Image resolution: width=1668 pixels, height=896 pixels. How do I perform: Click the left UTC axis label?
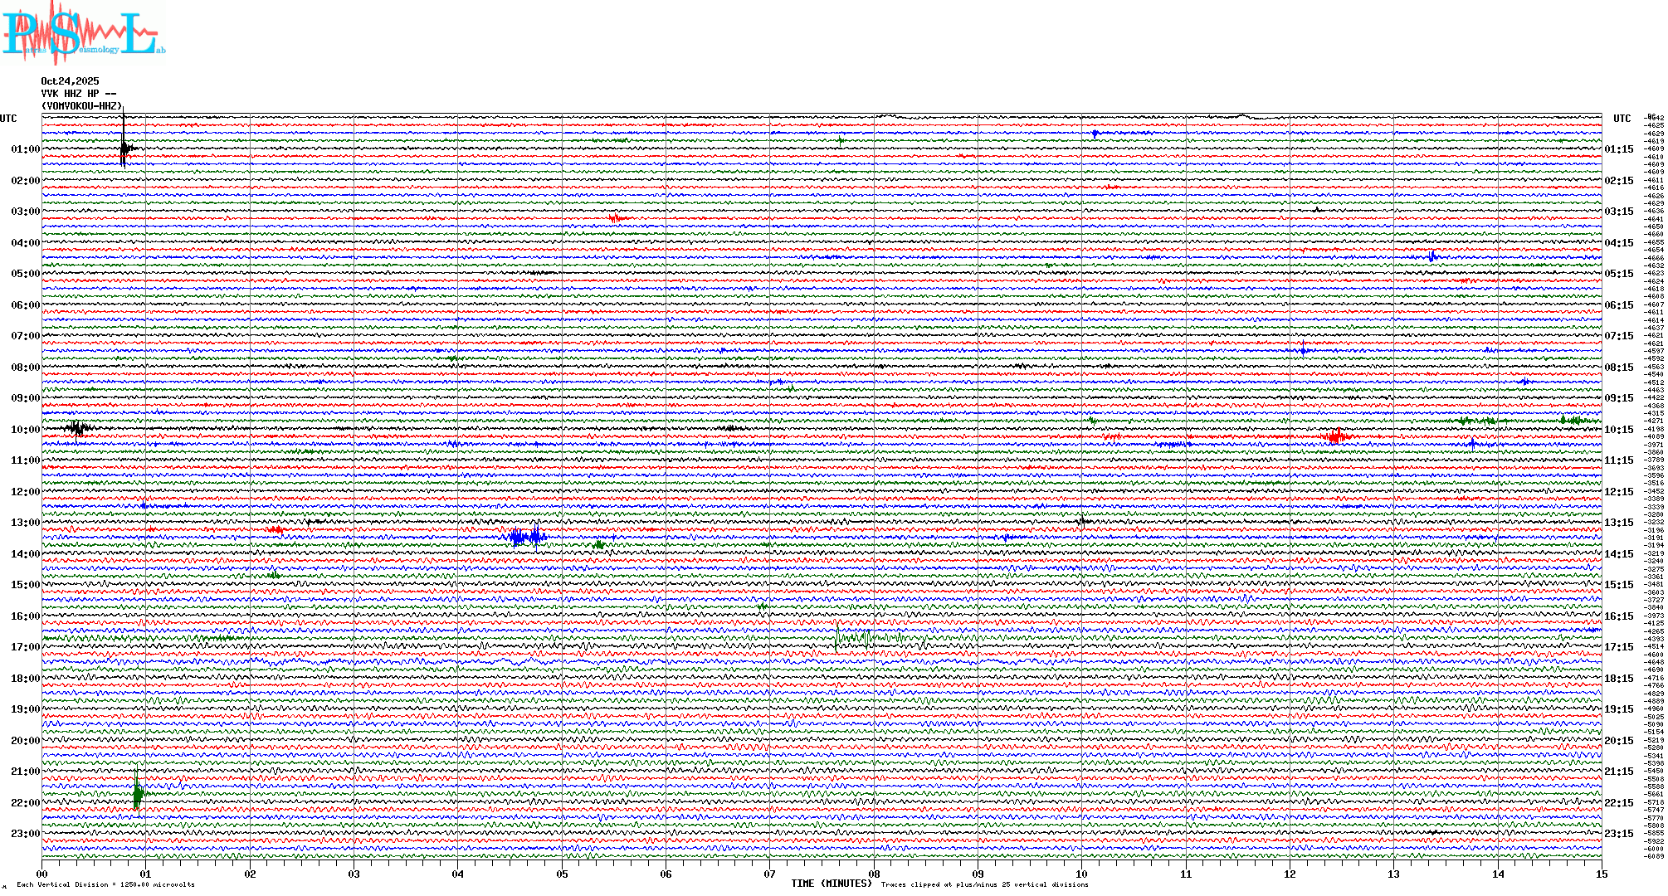(x=8, y=119)
